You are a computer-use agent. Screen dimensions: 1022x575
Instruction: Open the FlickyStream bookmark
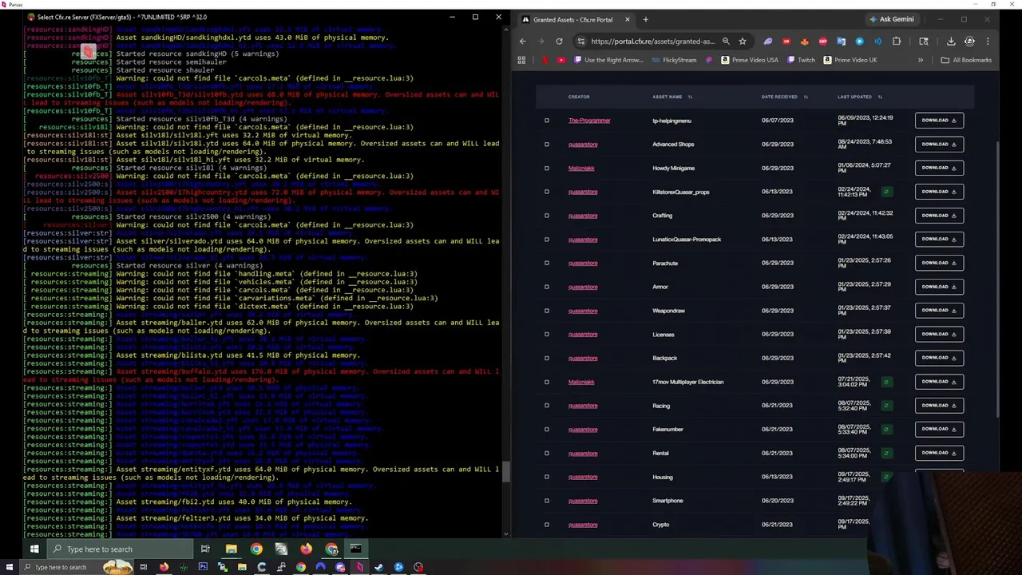click(674, 60)
